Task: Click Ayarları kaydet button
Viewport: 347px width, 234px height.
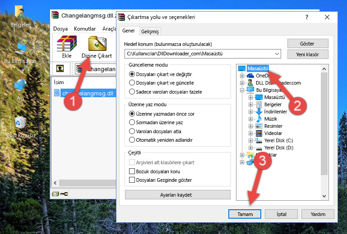Action: 177,195
